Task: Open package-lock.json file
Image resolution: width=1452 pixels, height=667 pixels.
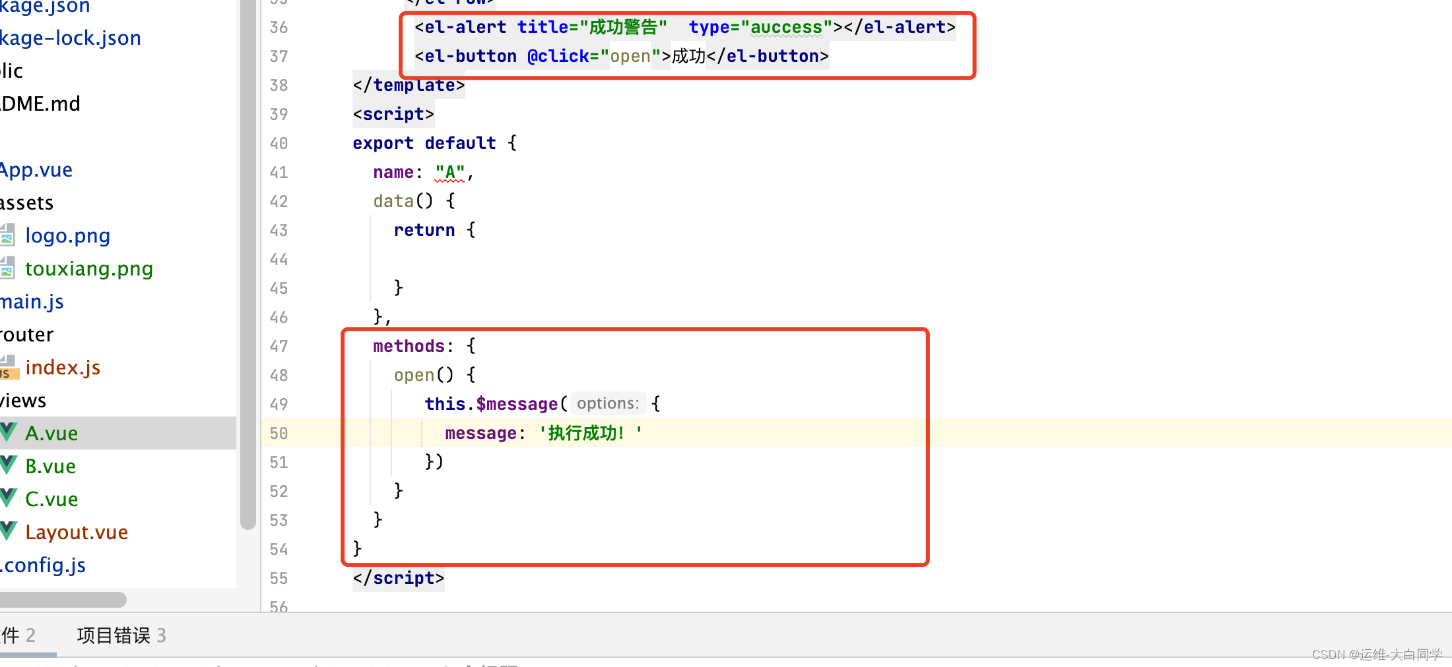Action: pyautogui.click(x=70, y=38)
